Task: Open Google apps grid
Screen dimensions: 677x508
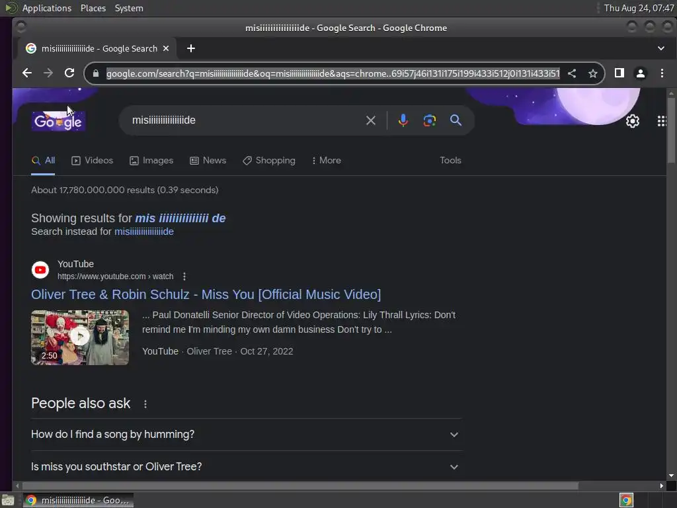Action: (x=661, y=121)
